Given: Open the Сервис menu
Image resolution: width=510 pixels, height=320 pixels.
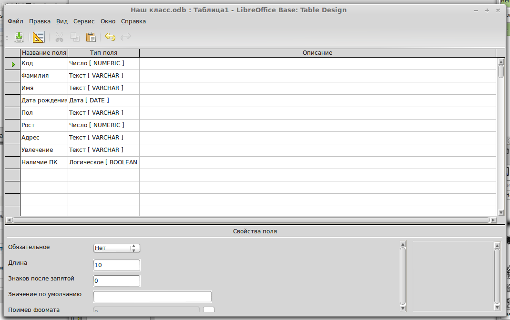Looking at the screenshot, I should coord(84,21).
